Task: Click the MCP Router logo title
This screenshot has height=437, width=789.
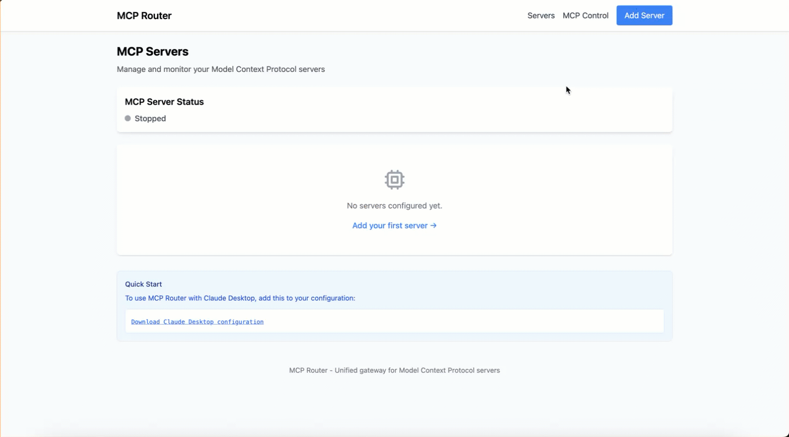Action: tap(144, 16)
